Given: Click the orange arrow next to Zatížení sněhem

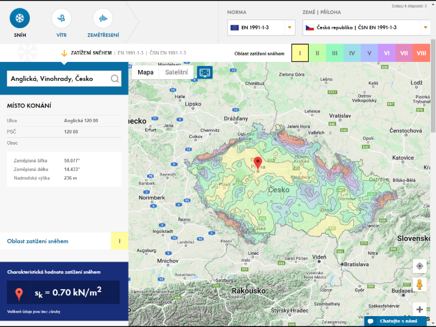Looking at the screenshot, I should pos(64,53).
